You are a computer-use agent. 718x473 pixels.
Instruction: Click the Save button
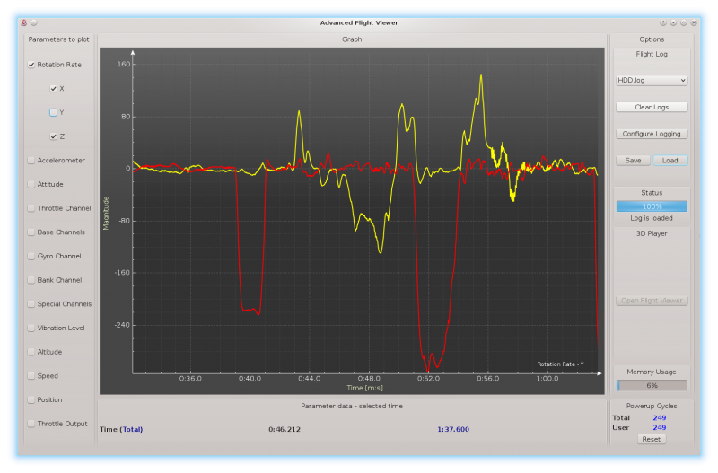634,161
